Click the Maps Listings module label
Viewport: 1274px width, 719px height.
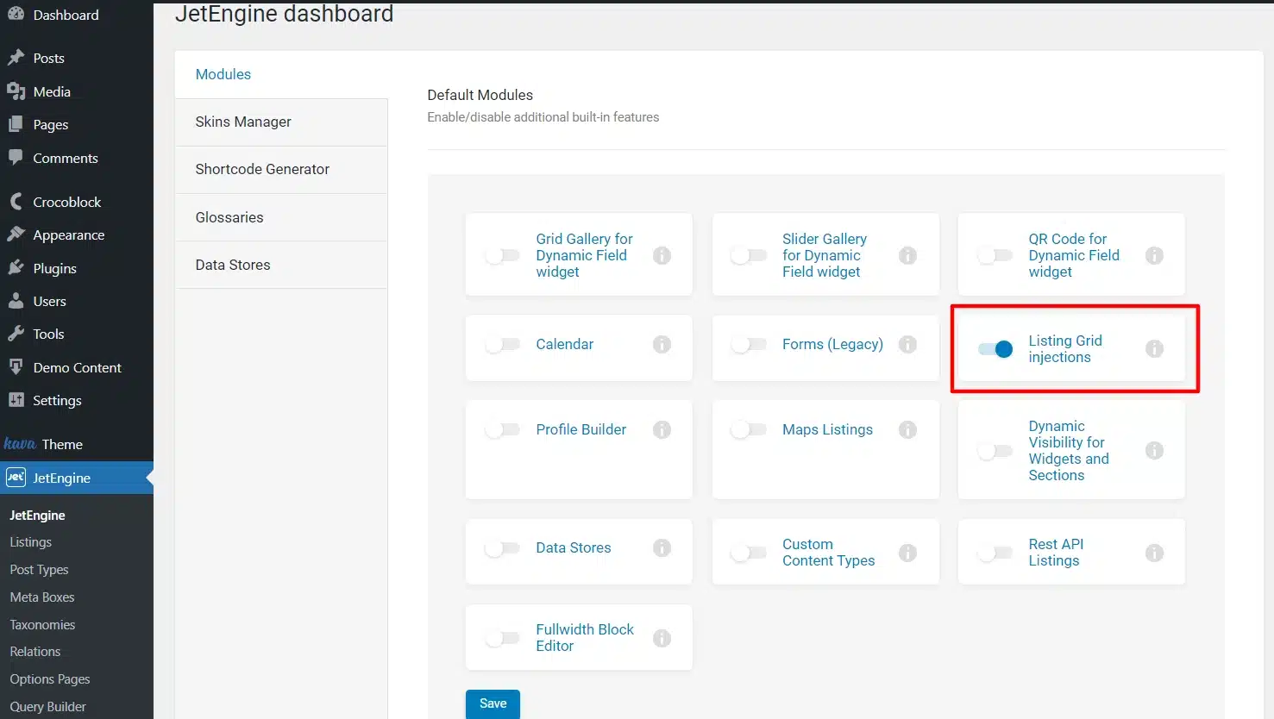(x=827, y=429)
